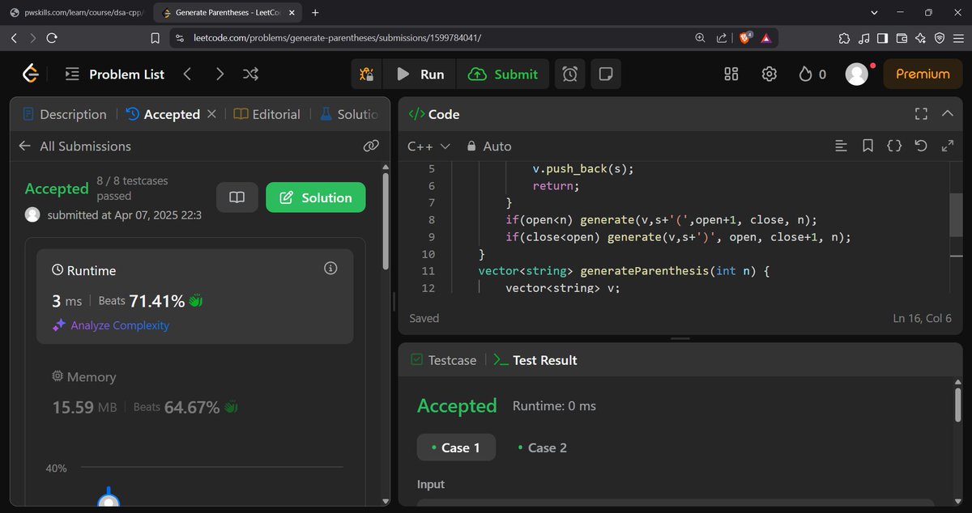
Task: Open the user profile avatar
Action: (x=857, y=74)
